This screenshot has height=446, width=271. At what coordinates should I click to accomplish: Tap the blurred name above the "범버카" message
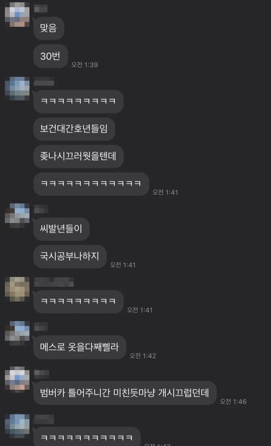(42, 373)
